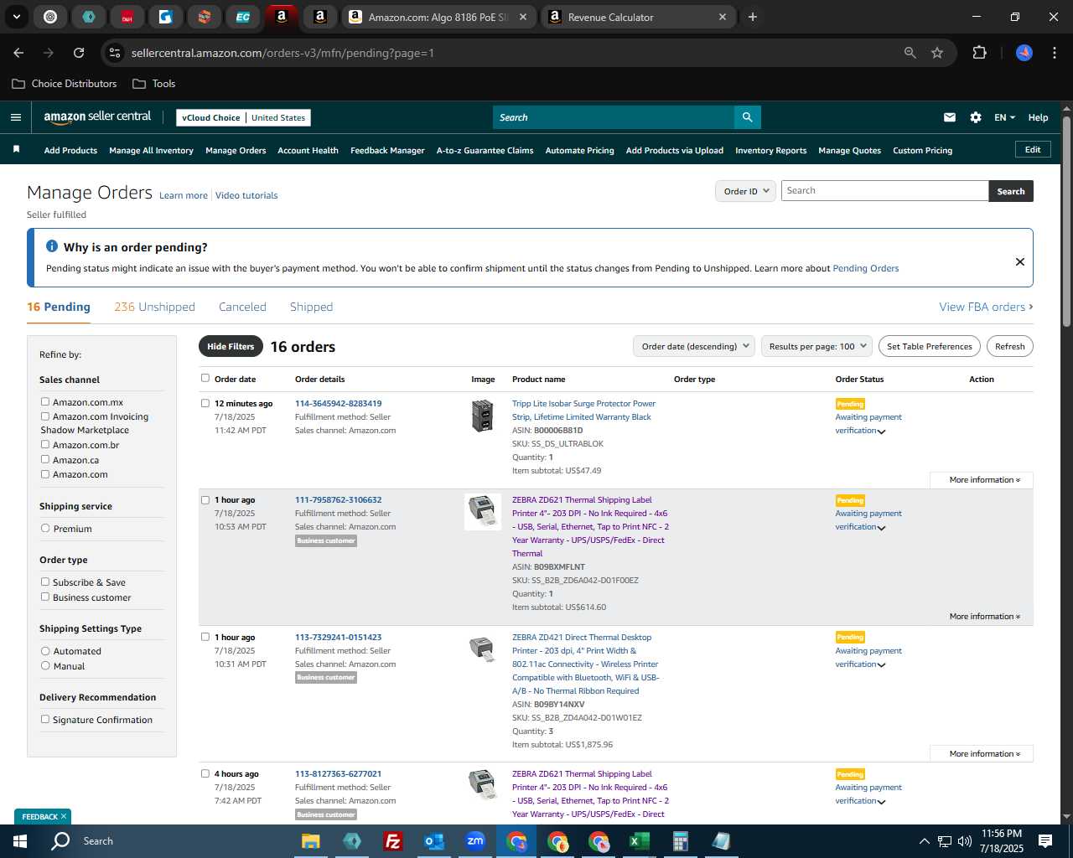Open a new browser tab
The height and width of the screenshot is (858, 1073).
[x=753, y=17]
